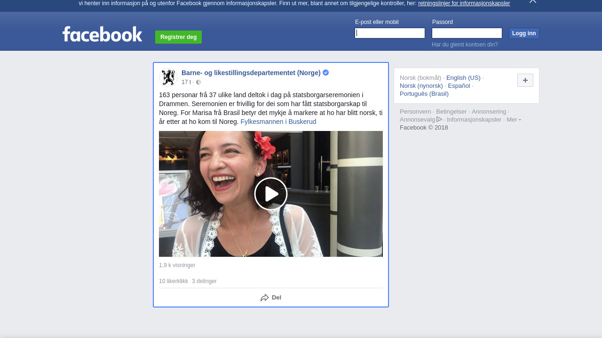This screenshot has height=338, width=602.
Task: Close the cookie information banner
Action: 532,1
